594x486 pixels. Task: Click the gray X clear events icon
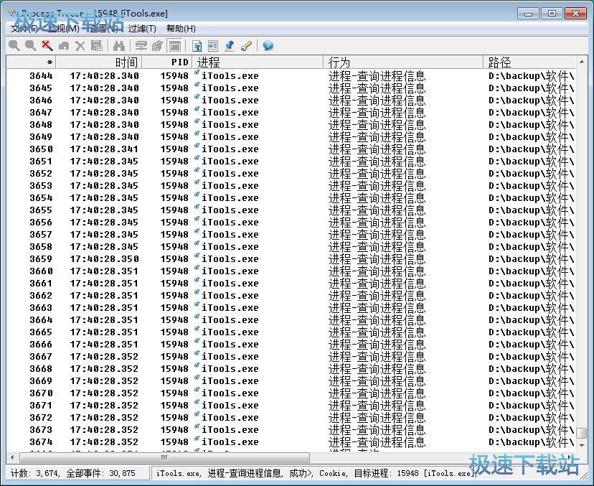80,46
